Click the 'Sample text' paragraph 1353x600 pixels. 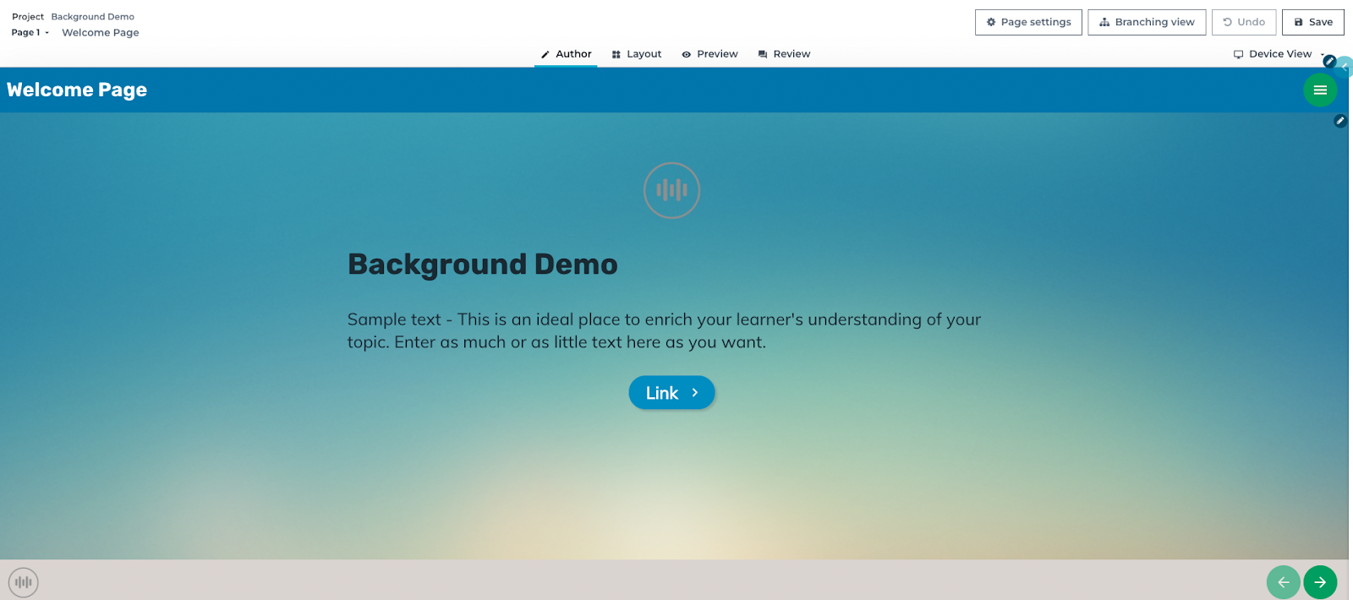point(665,330)
